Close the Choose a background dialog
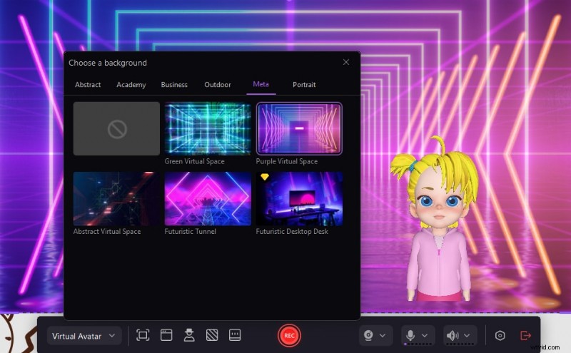 346,62
